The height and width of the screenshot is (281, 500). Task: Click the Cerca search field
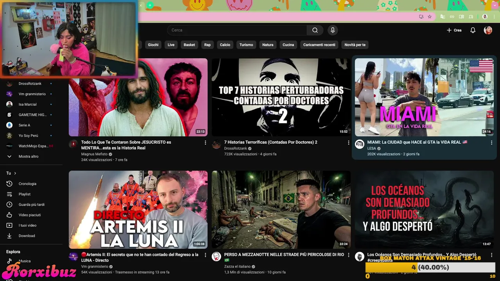tap(237, 30)
